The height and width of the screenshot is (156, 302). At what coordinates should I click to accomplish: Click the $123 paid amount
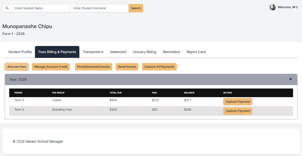[x=155, y=100]
